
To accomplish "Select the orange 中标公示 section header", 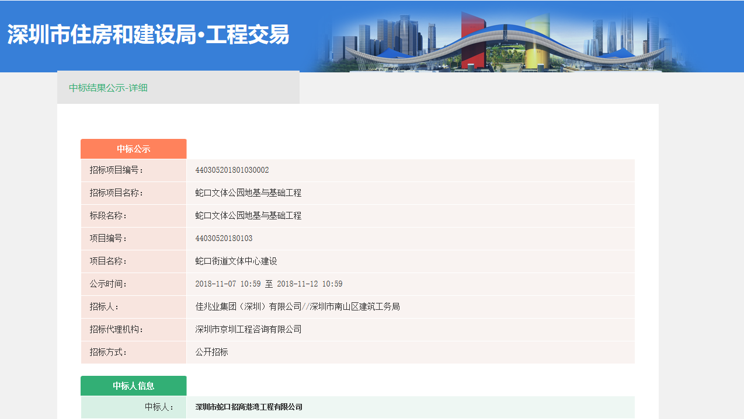I will [x=133, y=149].
